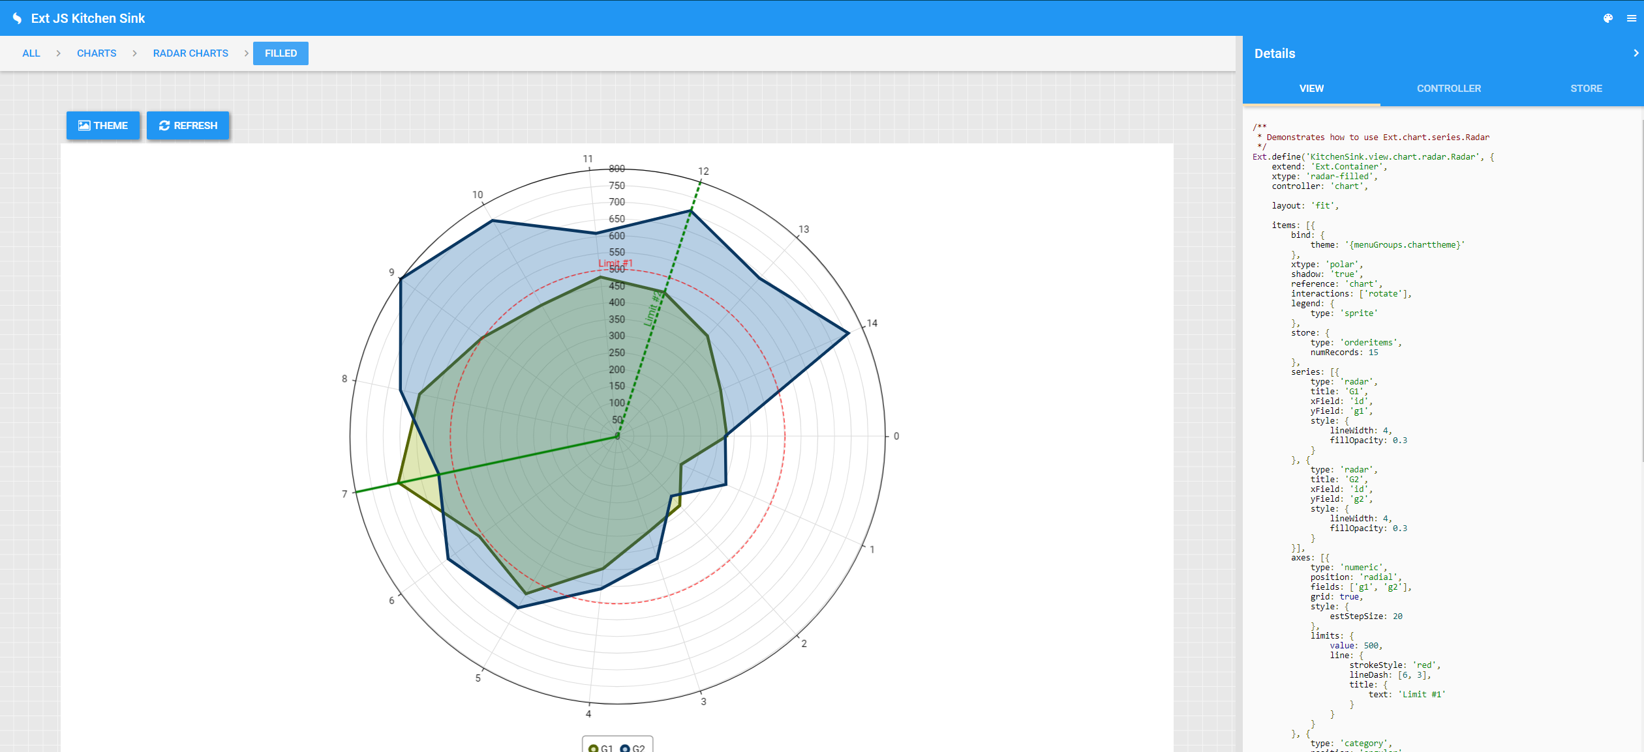Click radial value 300 label
This screenshot has width=1644, height=752.
point(616,336)
